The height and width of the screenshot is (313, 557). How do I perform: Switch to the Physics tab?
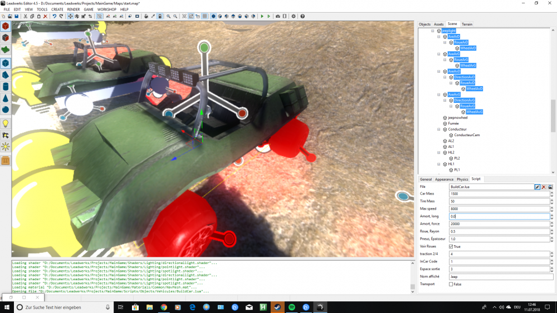click(462, 179)
